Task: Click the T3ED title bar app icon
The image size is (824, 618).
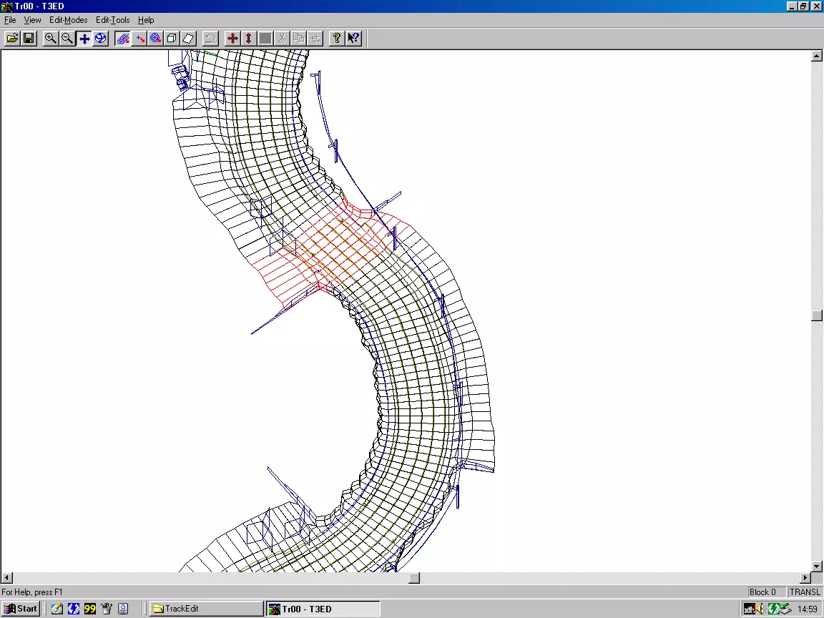Action: click(7, 6)
